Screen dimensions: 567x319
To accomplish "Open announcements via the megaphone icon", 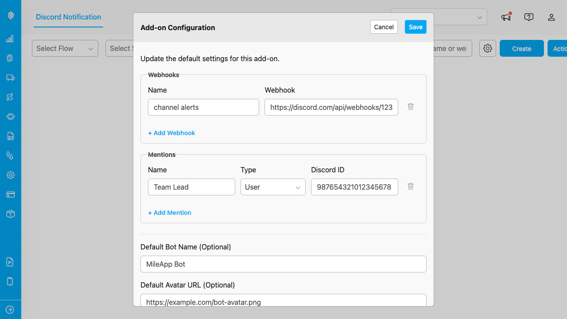I will click(x=505, y=17).
